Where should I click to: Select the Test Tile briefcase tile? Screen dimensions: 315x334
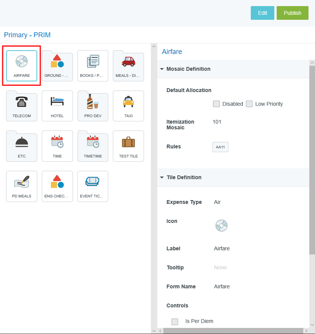click(128, 146)
